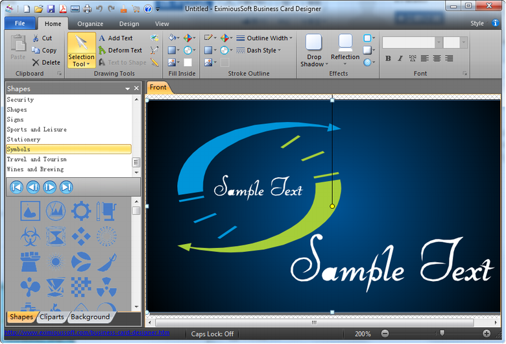The width and height of the screenshot is (506, 344).
Task: Click the Delete icon in Clipboard group
Action: (45, 62)
